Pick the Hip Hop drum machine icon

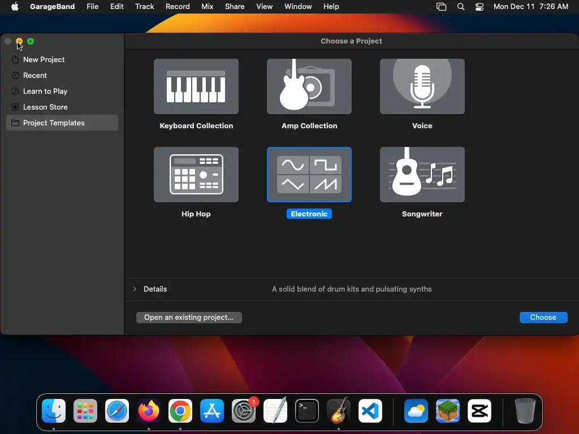pos(196,175)
